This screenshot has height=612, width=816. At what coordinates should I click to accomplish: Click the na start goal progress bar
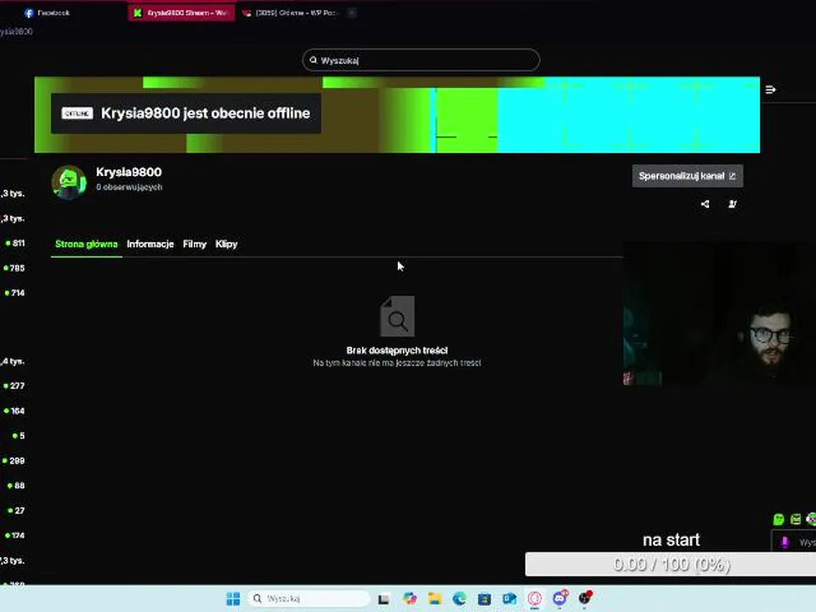(x=671, y=564)
